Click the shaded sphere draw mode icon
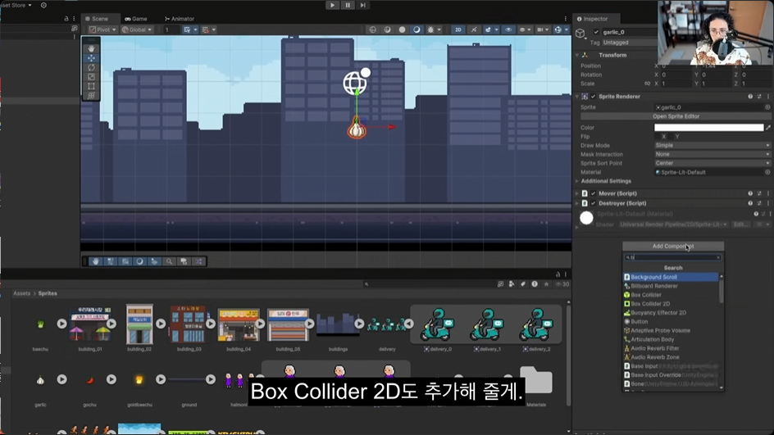774x435 pixels. coord(388,29)
